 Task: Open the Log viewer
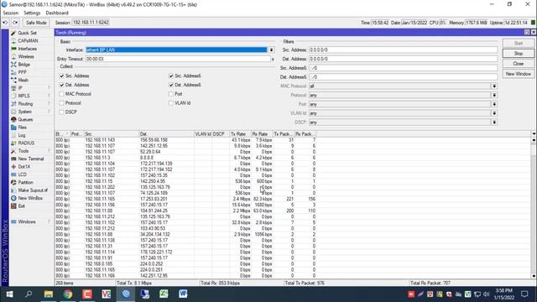click(x=21, y=135)
